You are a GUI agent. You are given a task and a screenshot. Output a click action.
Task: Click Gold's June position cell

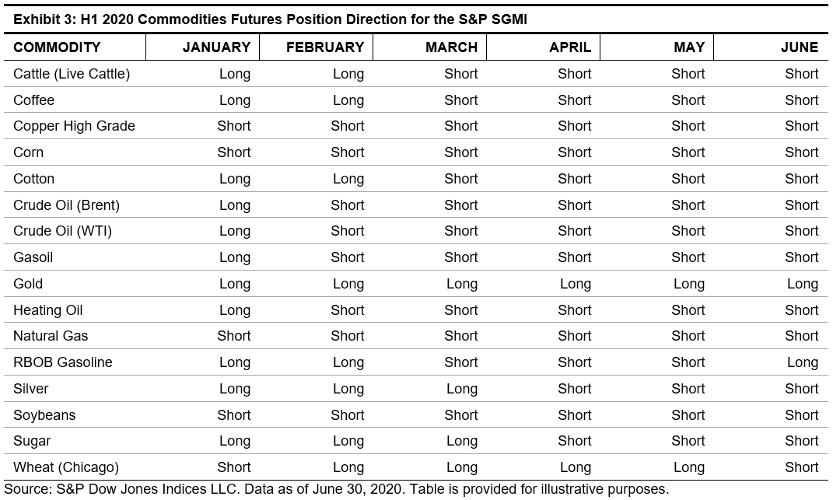802,284
